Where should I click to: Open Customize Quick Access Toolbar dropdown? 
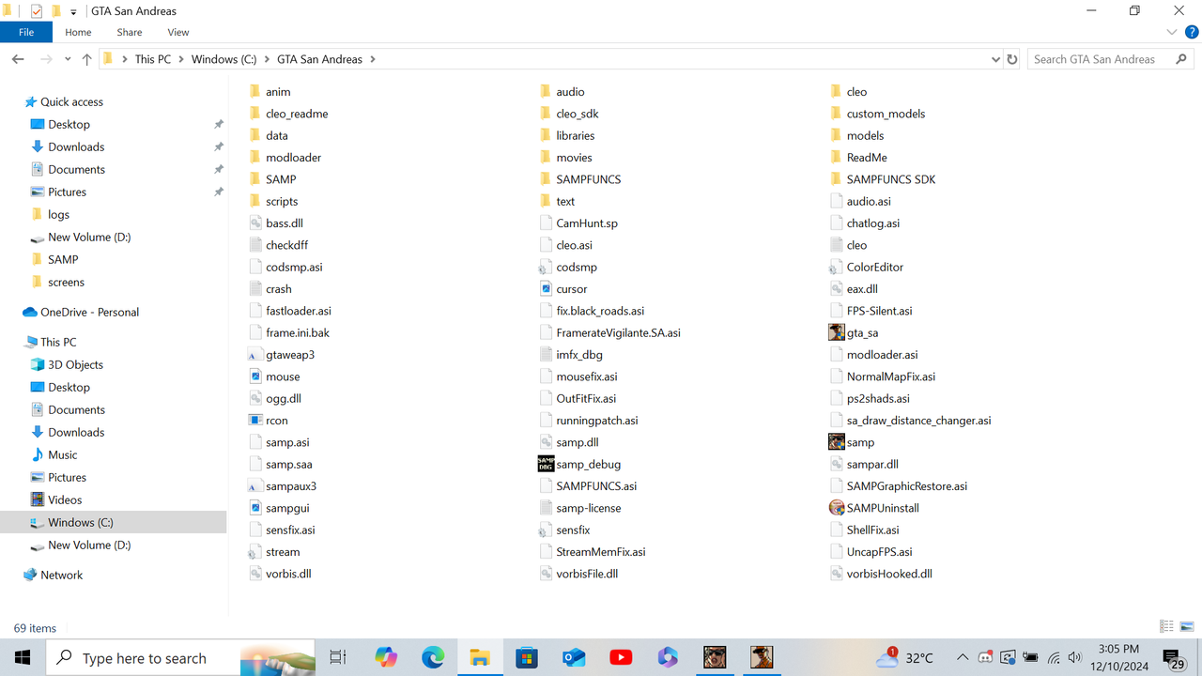click(x=73, y=12)
